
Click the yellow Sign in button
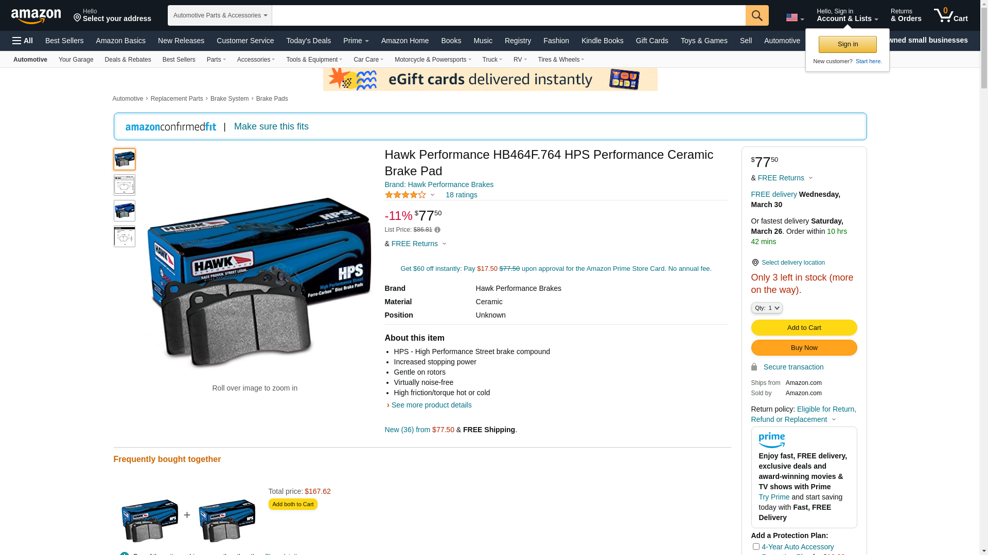tap(848, 44)
